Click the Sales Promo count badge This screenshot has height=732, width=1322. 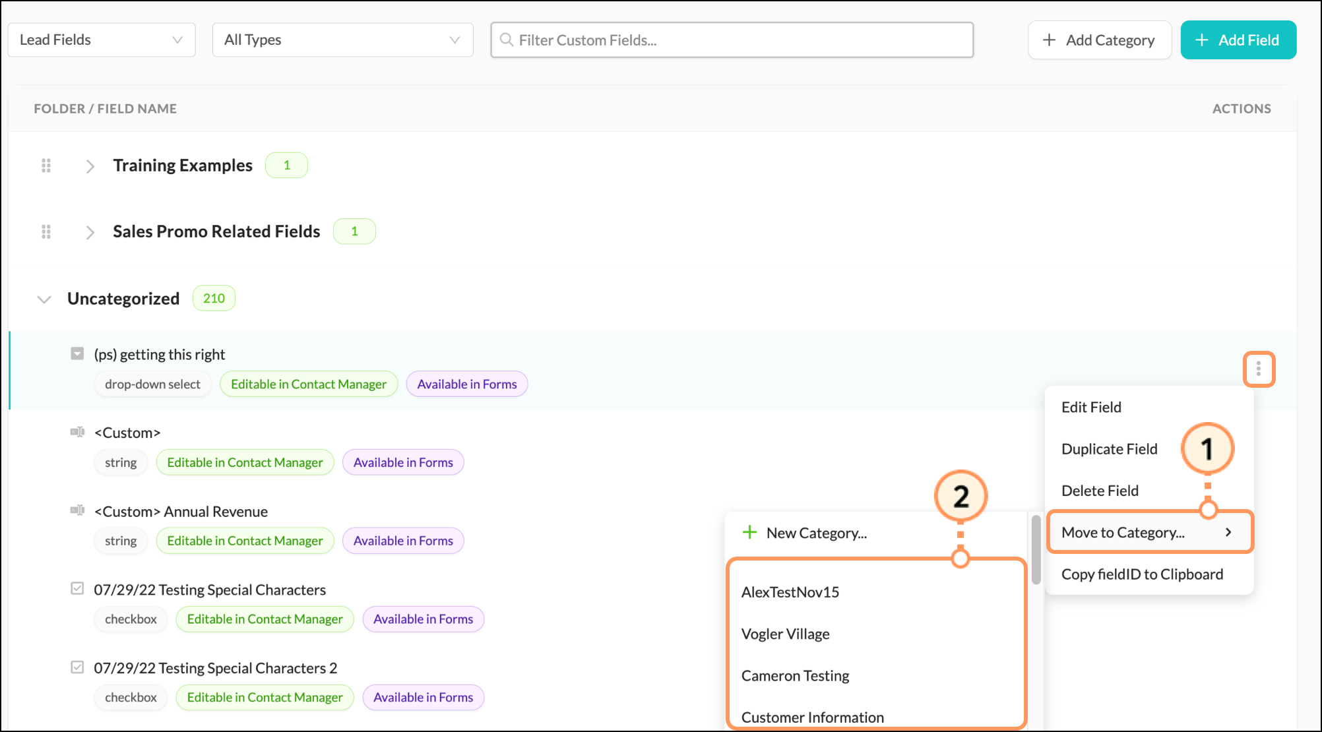coord(354,231)
